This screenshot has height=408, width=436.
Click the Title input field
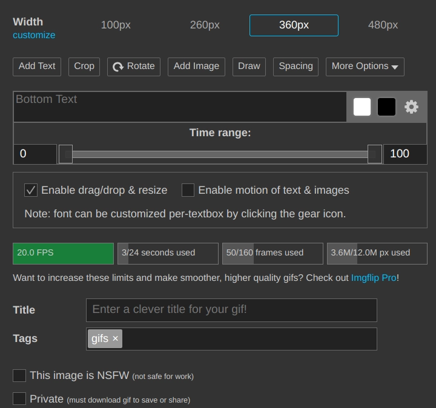pos(231,310)
